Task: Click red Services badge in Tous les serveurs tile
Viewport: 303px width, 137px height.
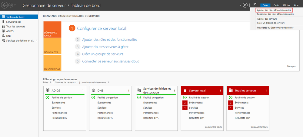Action: [231, 108]
